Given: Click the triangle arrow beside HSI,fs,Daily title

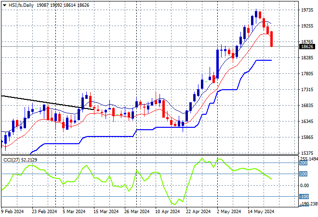Looking at the screenshot, I should (4, 5).
